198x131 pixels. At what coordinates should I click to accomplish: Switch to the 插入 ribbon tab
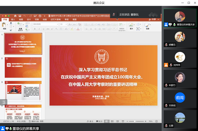click(x=13, y=20)
